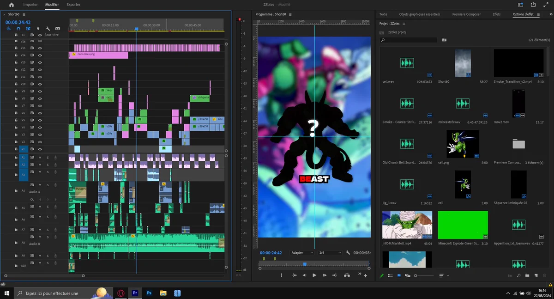Open the 1/4 playback resolution dropdown
Screen dimensions: 554x299
330,253
